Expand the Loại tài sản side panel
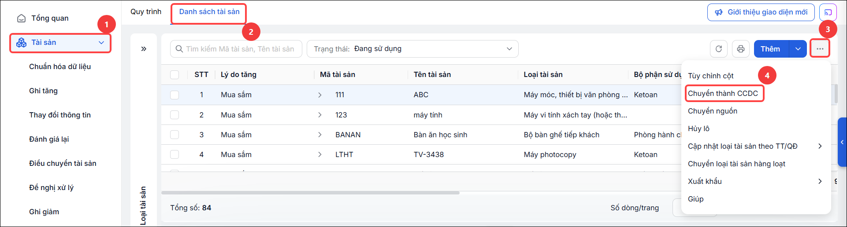The height and width of the screenshot is (227, 847). coord(144,49)
